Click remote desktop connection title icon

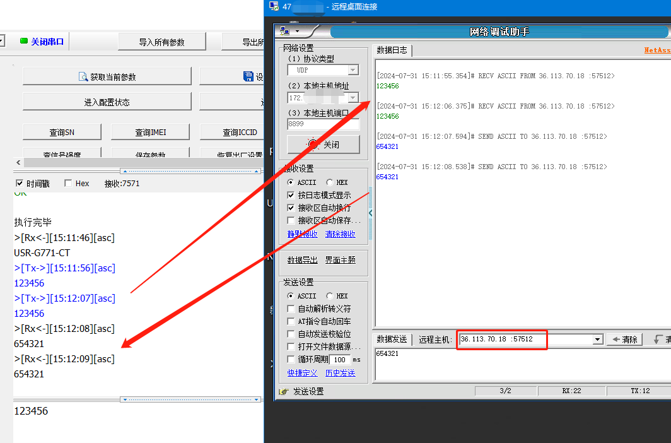point(274,6)
